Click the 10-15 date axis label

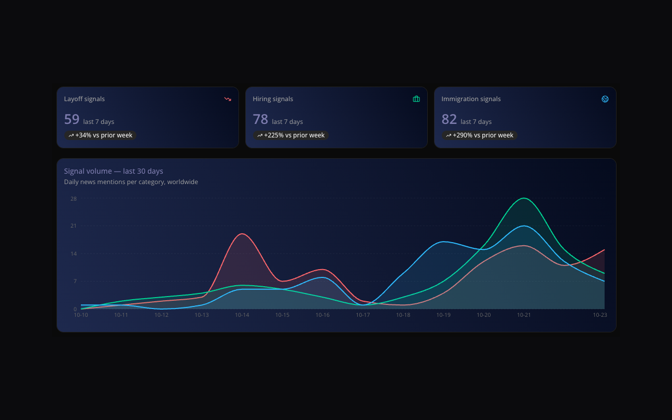[x=282, y=315]
